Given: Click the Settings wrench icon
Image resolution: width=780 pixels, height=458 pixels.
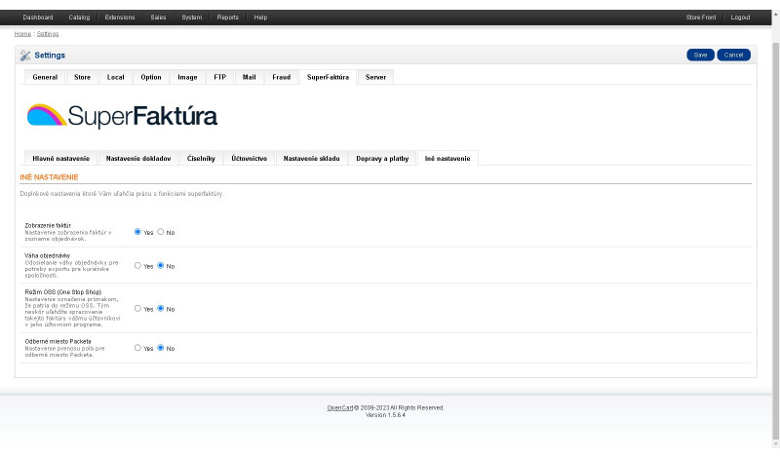Looking at the screenshot, I should [25, 56].
